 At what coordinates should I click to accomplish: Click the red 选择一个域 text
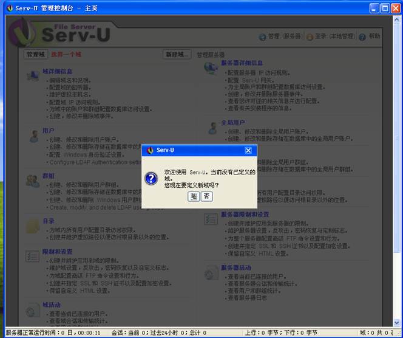66,54
